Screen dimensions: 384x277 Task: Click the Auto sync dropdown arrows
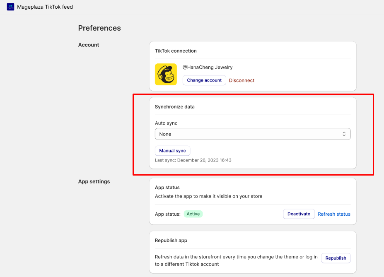pos(344,134)
